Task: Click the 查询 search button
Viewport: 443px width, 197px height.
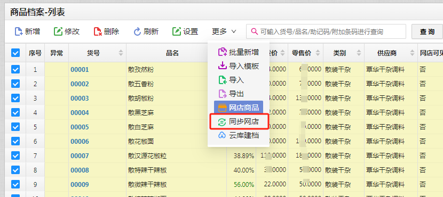Action: tap(427, 31)
